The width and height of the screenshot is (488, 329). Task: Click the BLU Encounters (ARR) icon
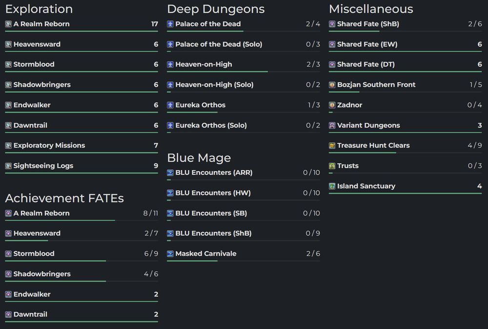(x=170, y=173)
